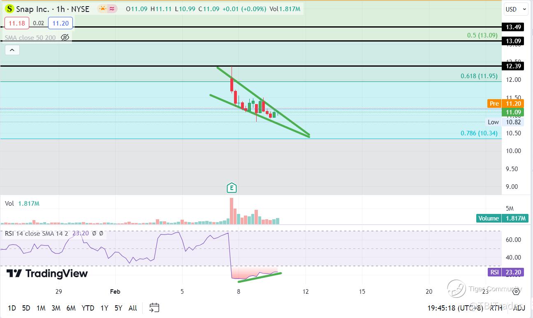Image resolution: width=533 pixels, height=318 pixels.
Task: Show the hidden SMA indicator via eye icon
Action: point(65,37)
